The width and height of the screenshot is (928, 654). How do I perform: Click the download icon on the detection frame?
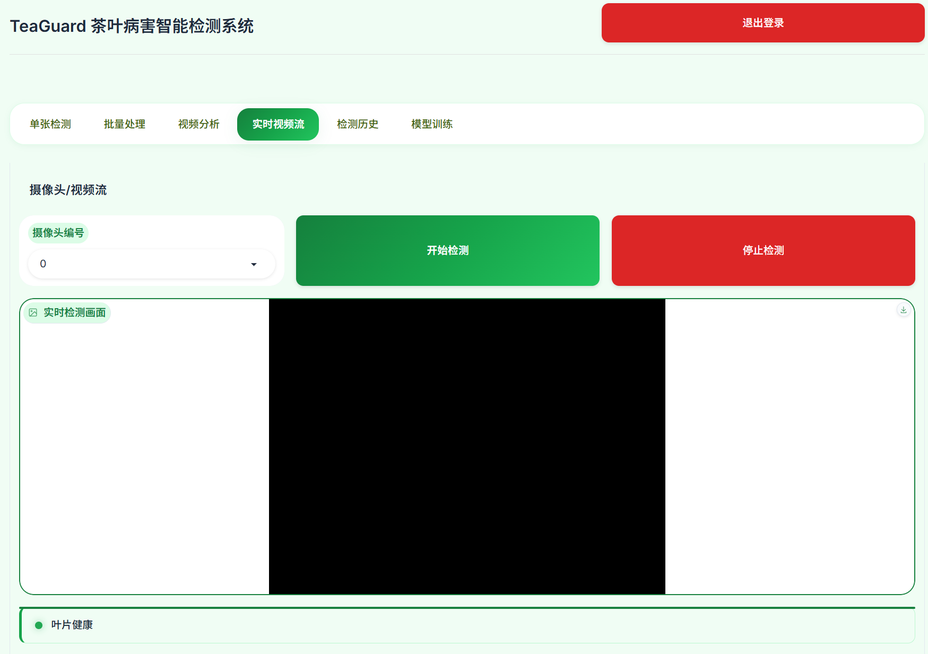point(903,310)
